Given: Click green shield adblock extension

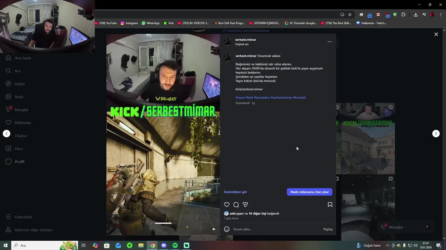Looking at the screenshot, I should click(395, 15).
